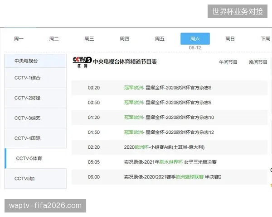Select the 周五 day tab
The width and height of the screenshot is (272, 217).
click(160, 38)
